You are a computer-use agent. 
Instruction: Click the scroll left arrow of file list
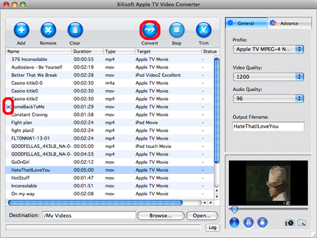[204, 202]
